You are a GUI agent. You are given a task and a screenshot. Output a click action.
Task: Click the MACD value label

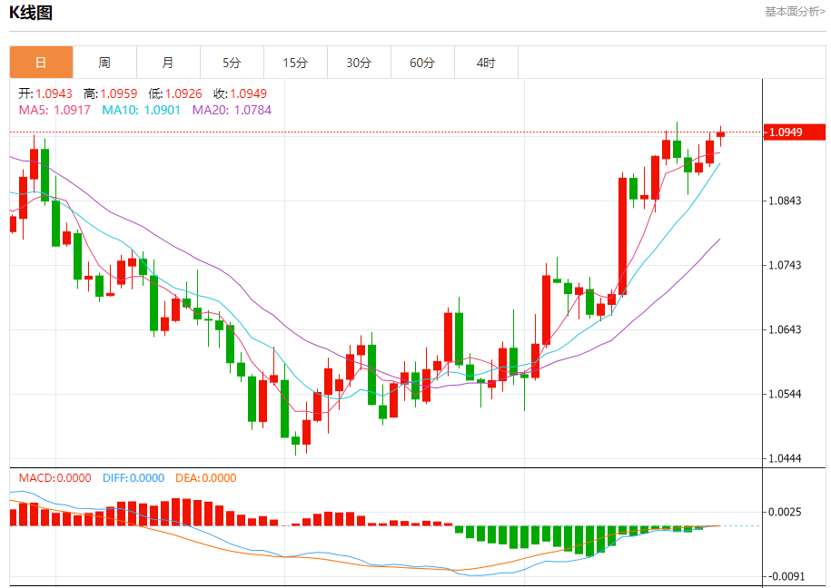pyautogui.click(x=54, y=478)
